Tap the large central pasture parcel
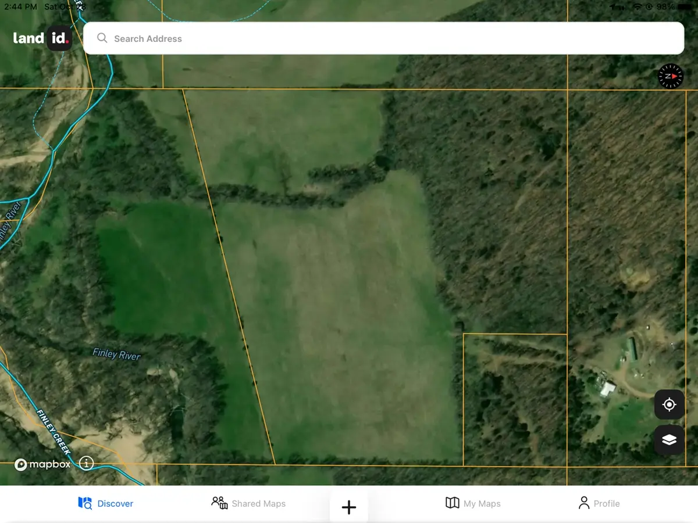698x523 pixels. (x=343, y=325)
